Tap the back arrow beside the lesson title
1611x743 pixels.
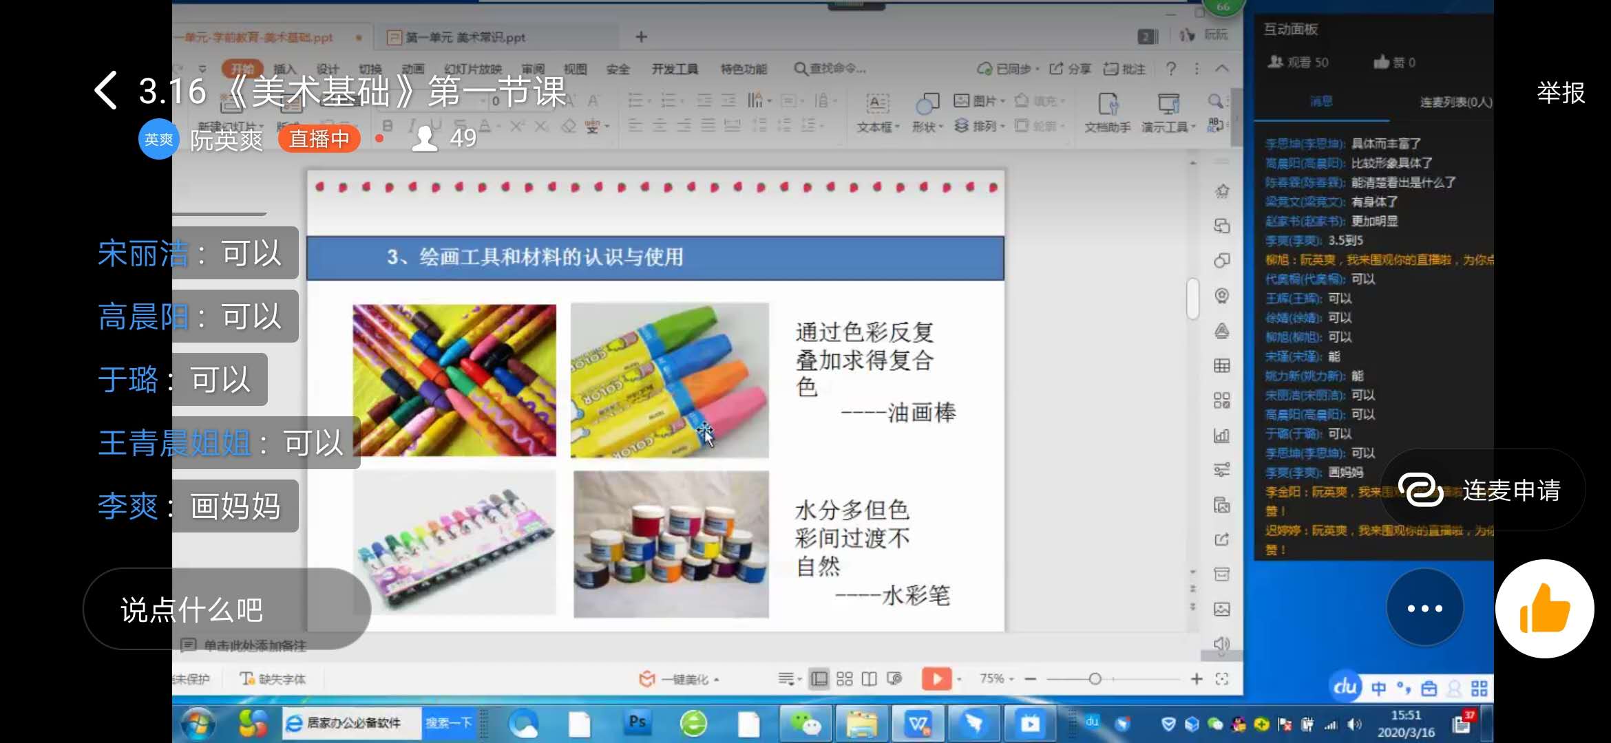[107, 91]
